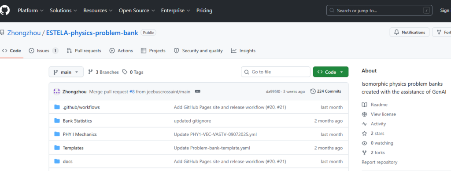Viewport: 451px width, 171px height.
Task: Open the Zhongzhou owner profile link
Action: coord(24,33)
